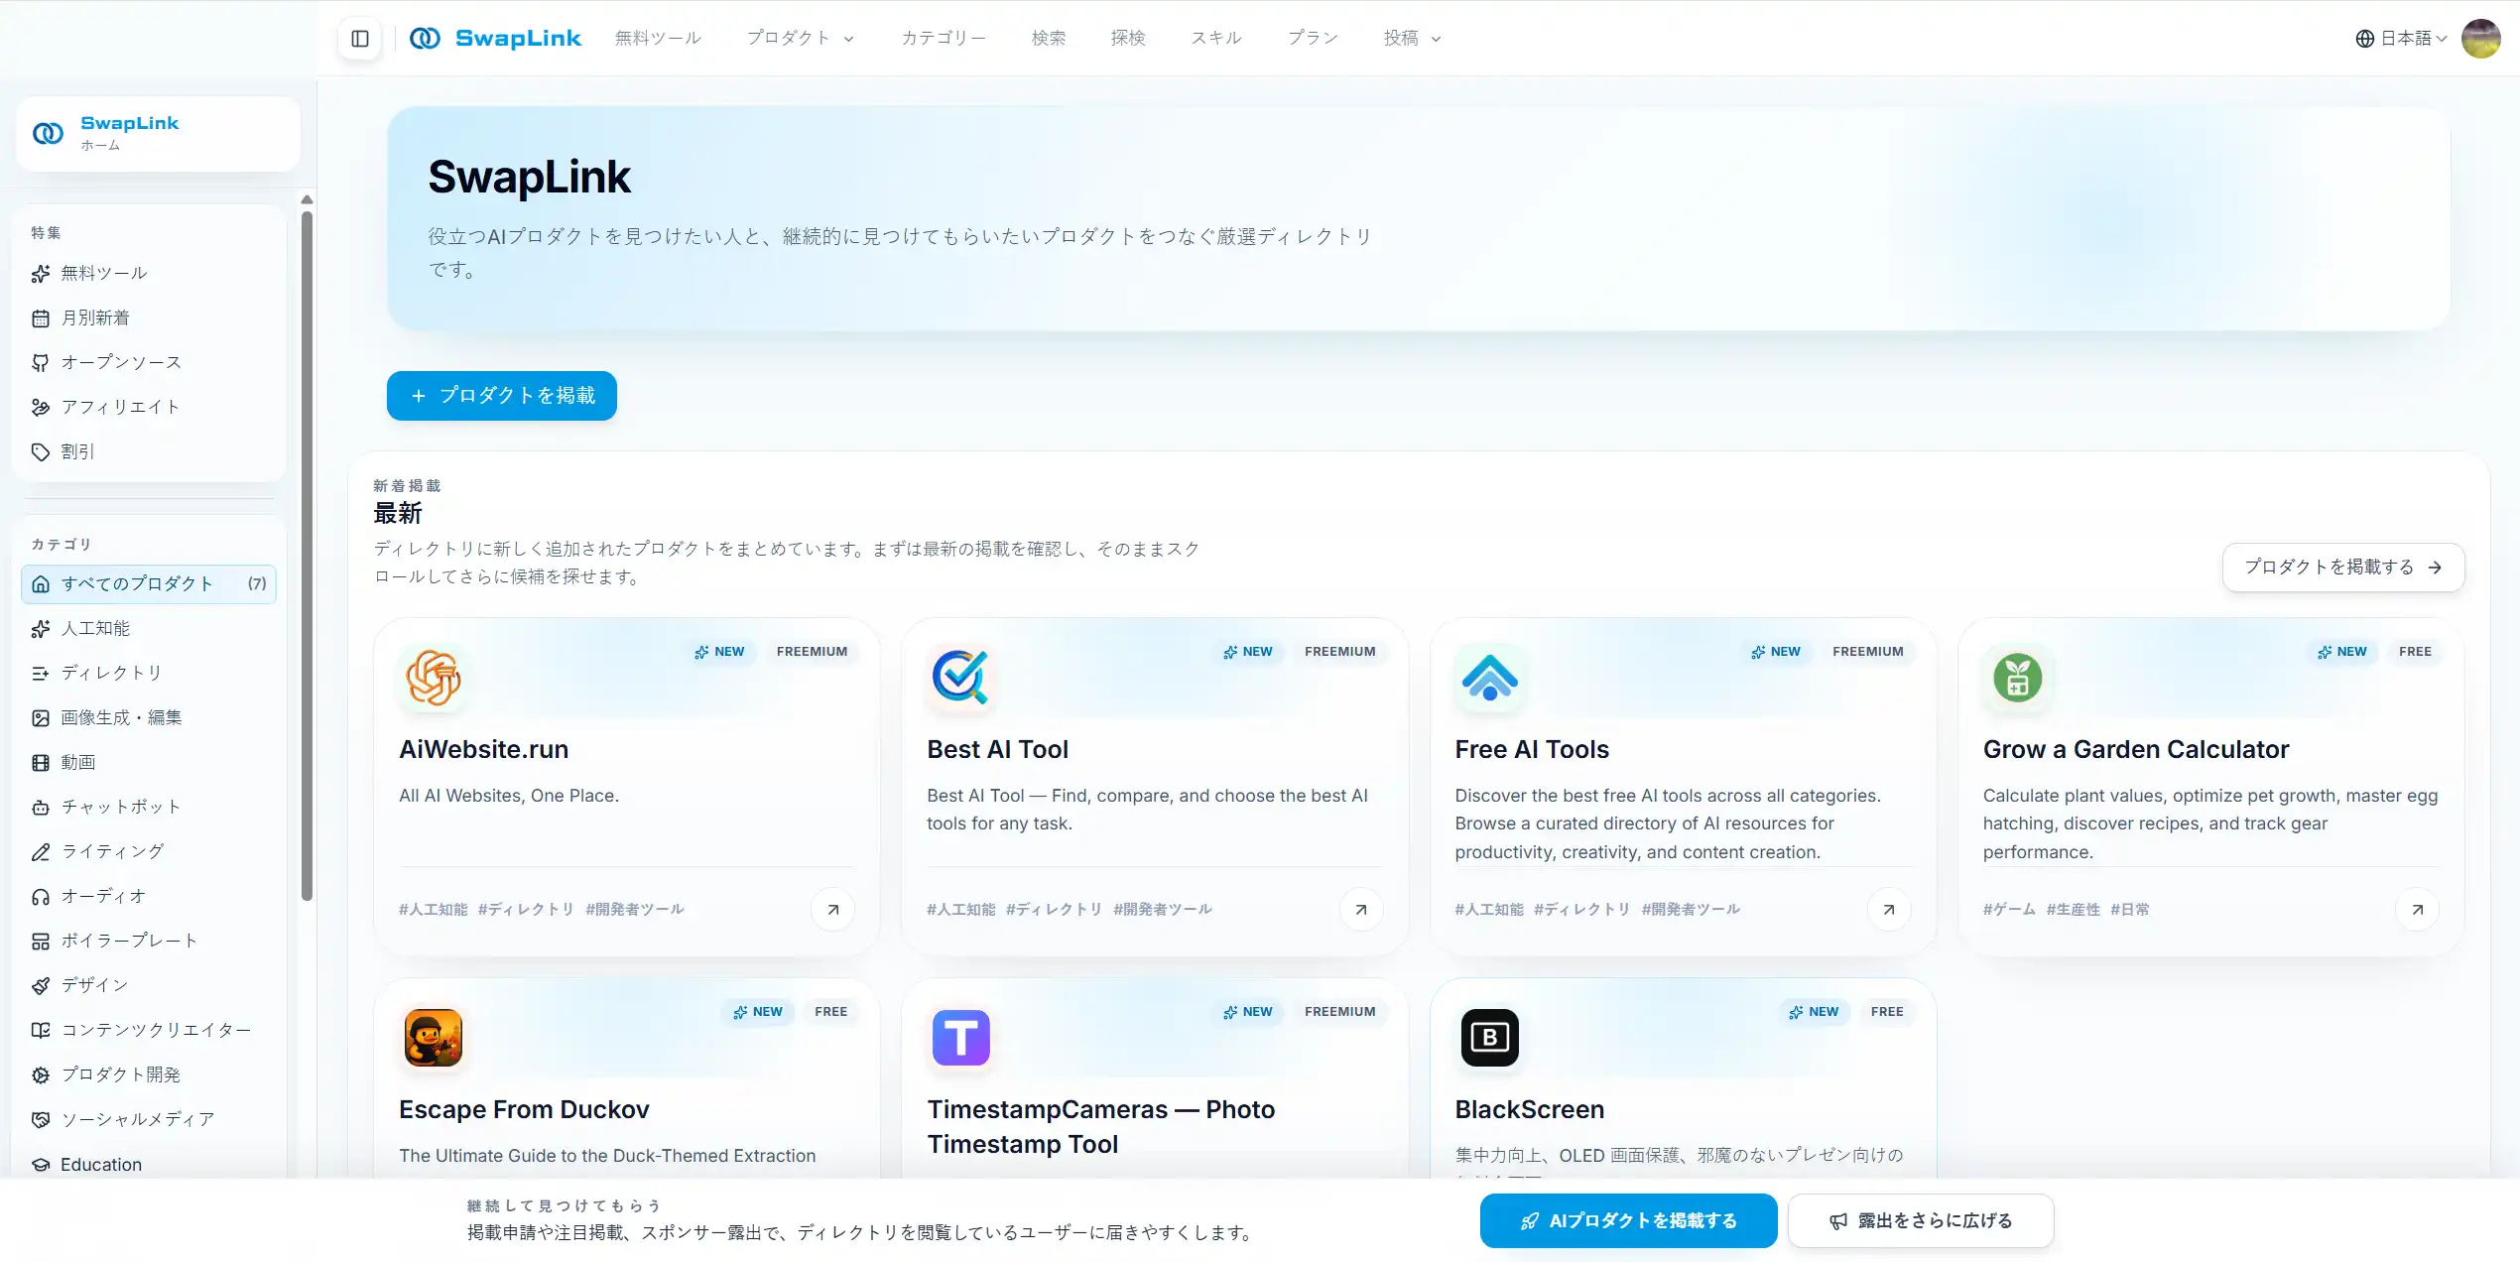Open the AiWebsite.run title link
Screen dimensions: 2520x1262
(483, 750)
